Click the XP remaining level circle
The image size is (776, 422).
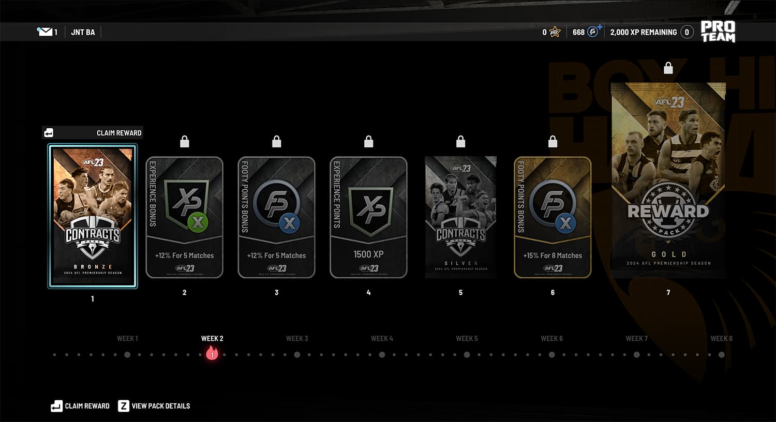pyautogui.click(x=687, y=32)
